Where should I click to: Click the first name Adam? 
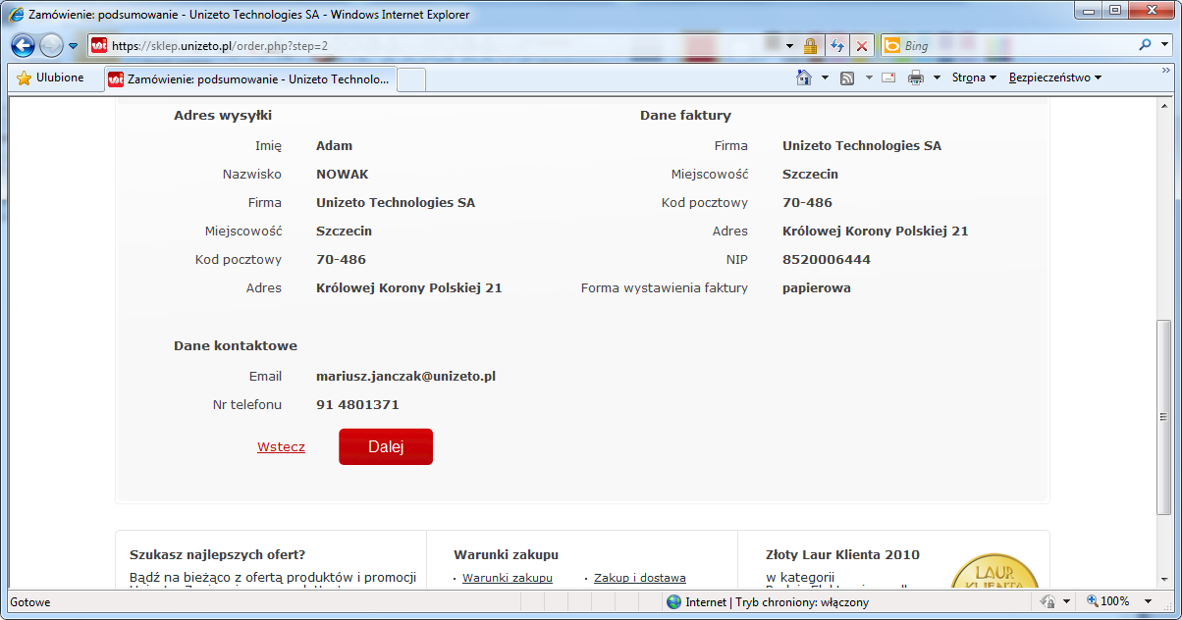(x=334, y=146)
